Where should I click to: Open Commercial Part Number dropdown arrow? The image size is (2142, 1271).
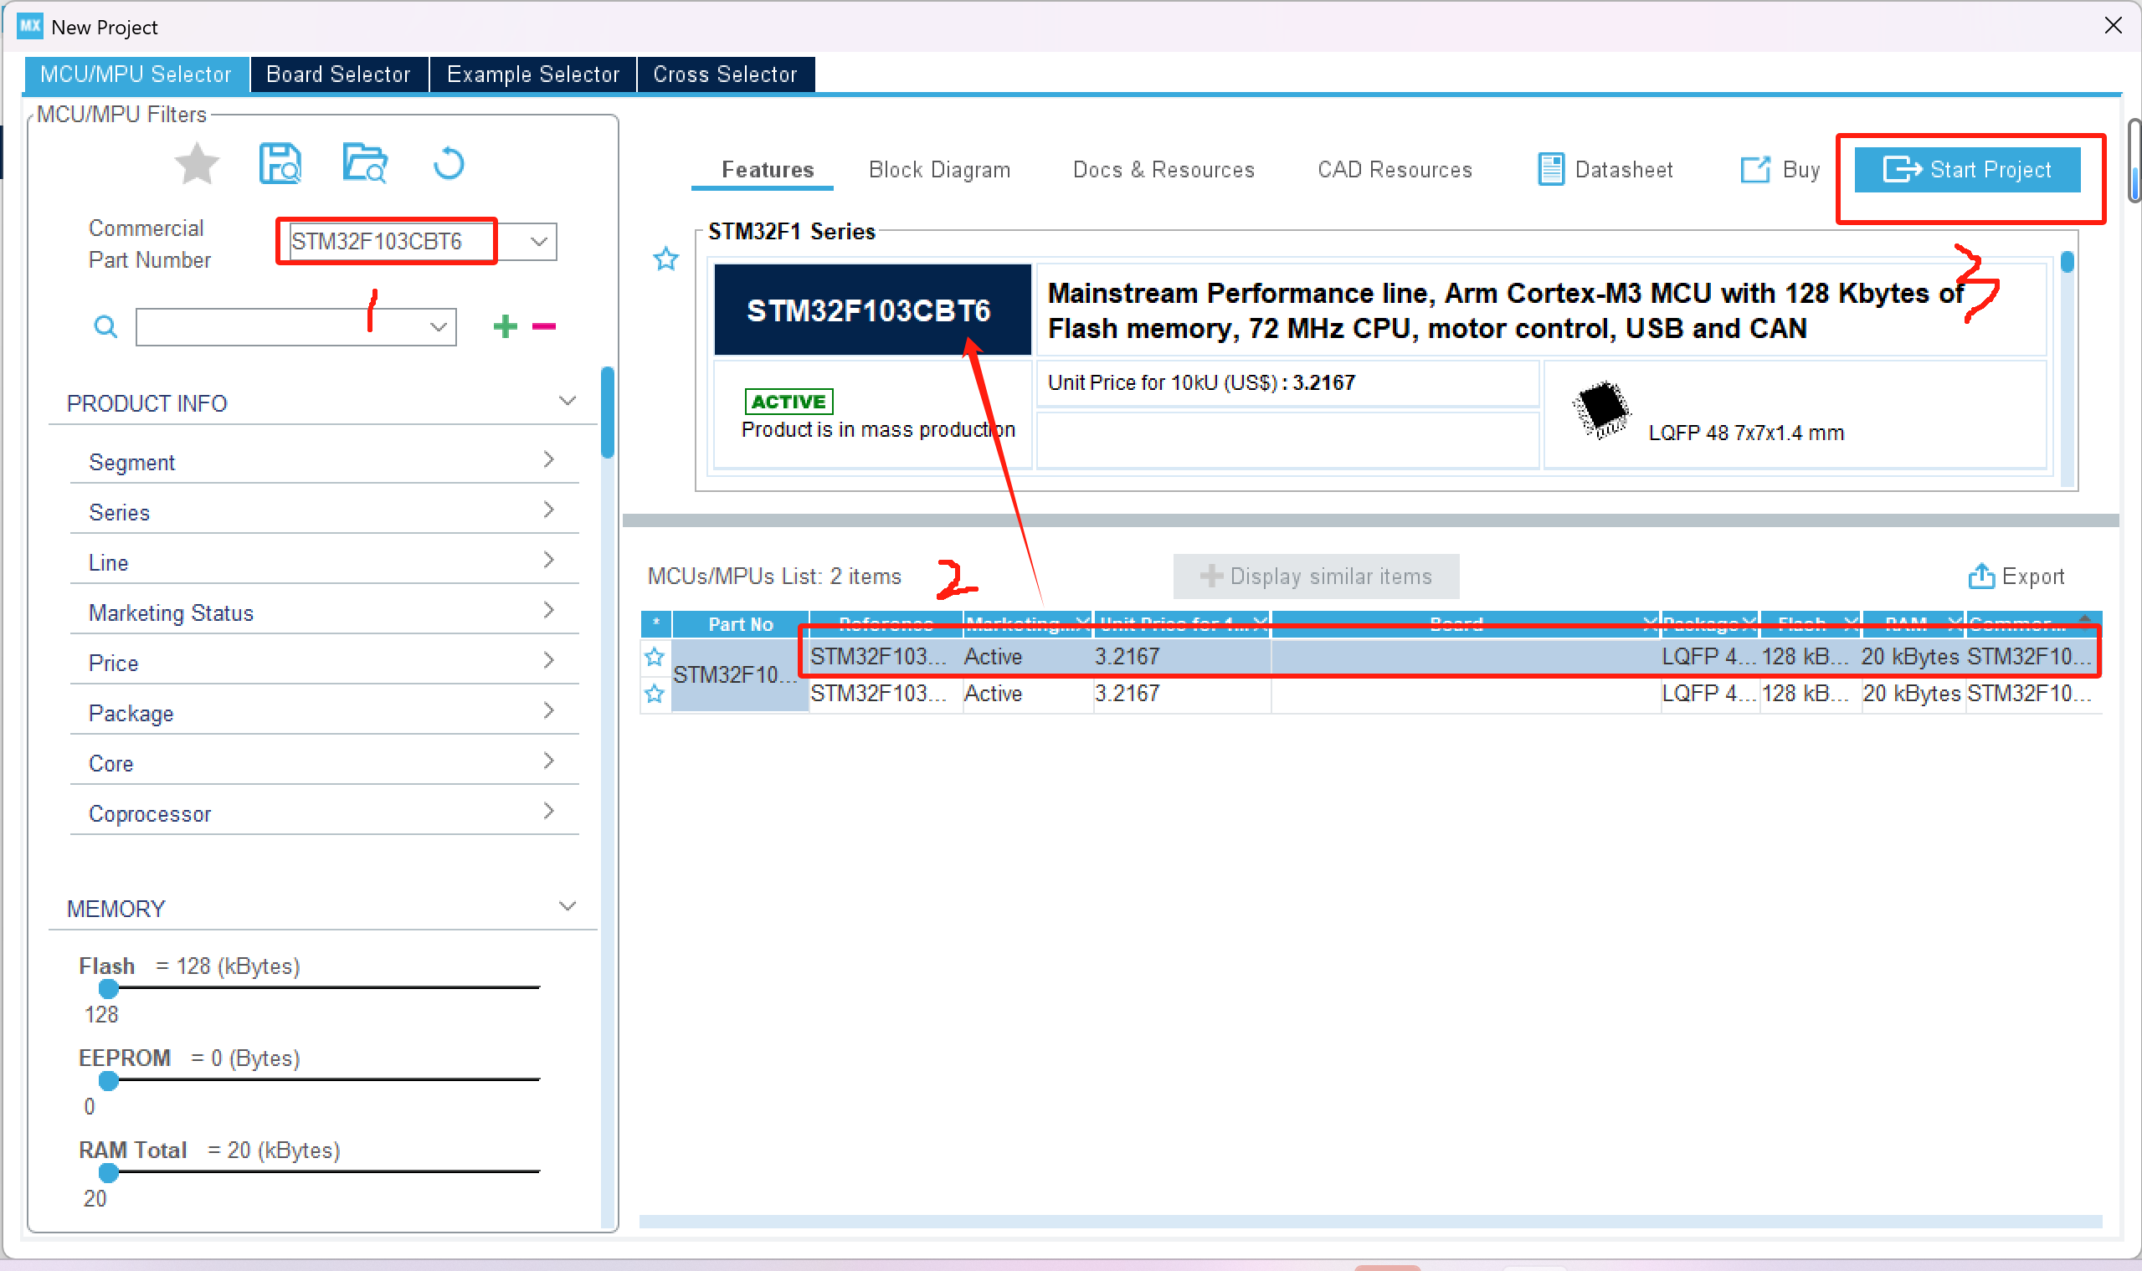538,242
